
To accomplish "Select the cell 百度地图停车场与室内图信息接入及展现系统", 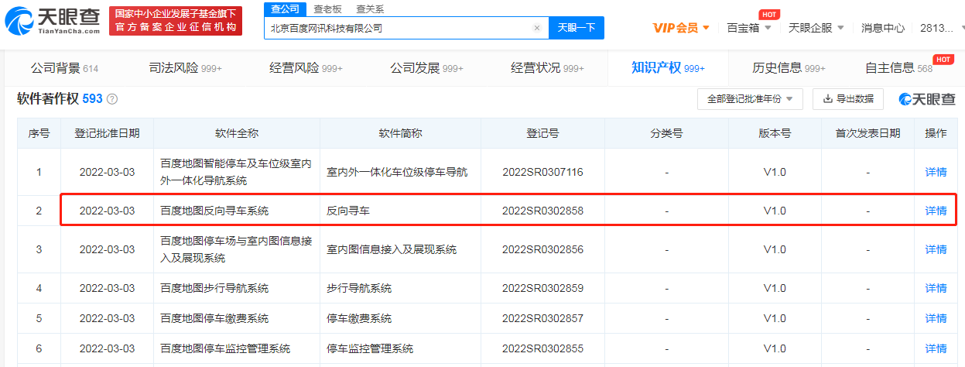I will 236,249.
